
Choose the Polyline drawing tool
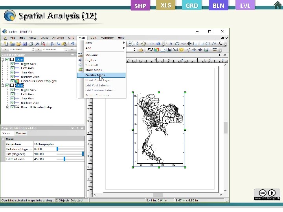click(183, 44)
